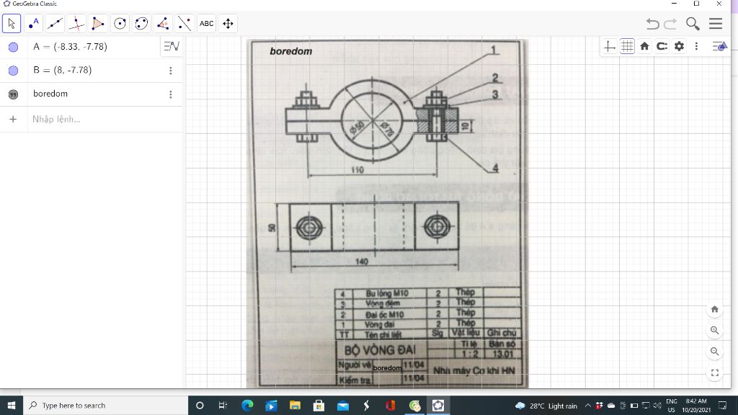Show hidden system tray icons
The width and height of the screenshot is (738, 415).
[x=588, y=406]
